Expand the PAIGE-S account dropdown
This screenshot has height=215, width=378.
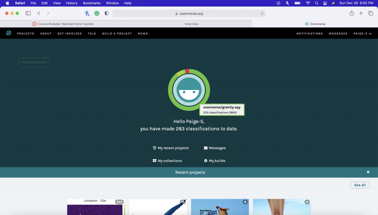tap(363, 34)
